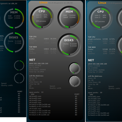
Task: Click the wifi network dial in gray panel
Action: click(74, 81)
